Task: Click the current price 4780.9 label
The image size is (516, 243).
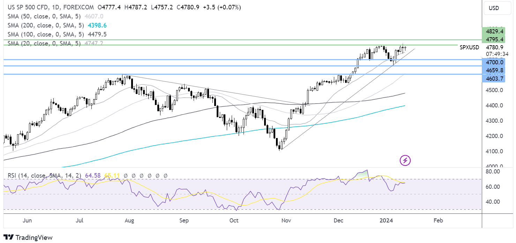Action: click(x=494, y=47)
